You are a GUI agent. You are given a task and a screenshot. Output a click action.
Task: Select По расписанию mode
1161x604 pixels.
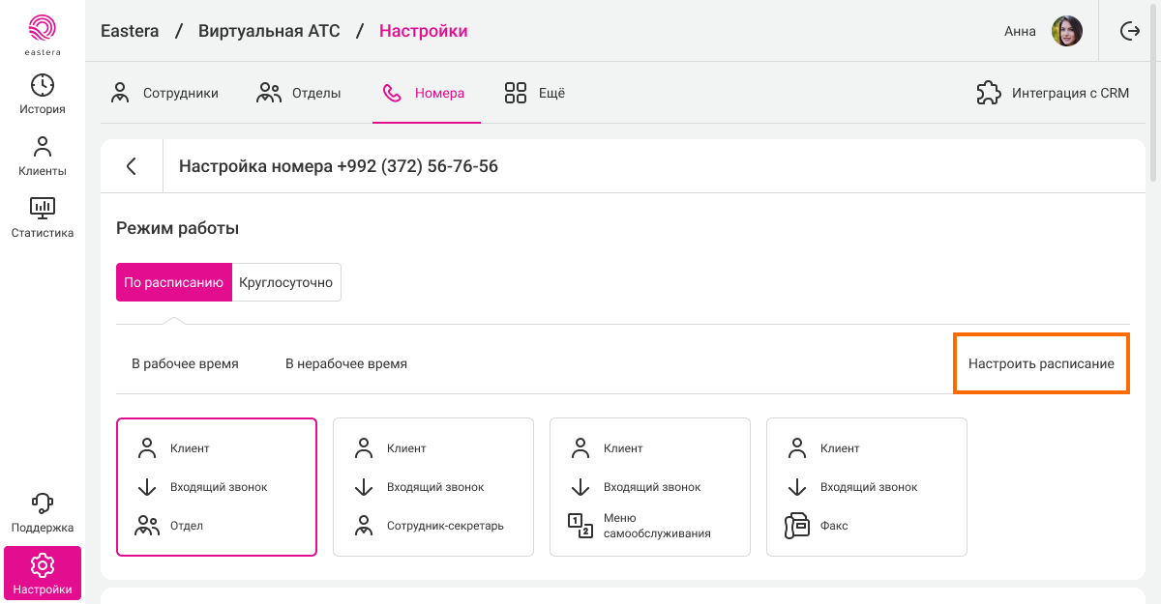click(x=174, y=282)
